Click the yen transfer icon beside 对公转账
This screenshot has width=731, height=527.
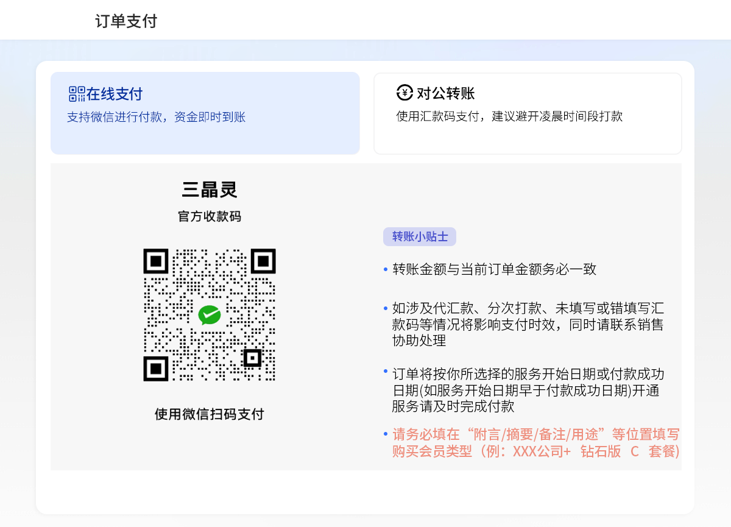click(x=404, y=93)
